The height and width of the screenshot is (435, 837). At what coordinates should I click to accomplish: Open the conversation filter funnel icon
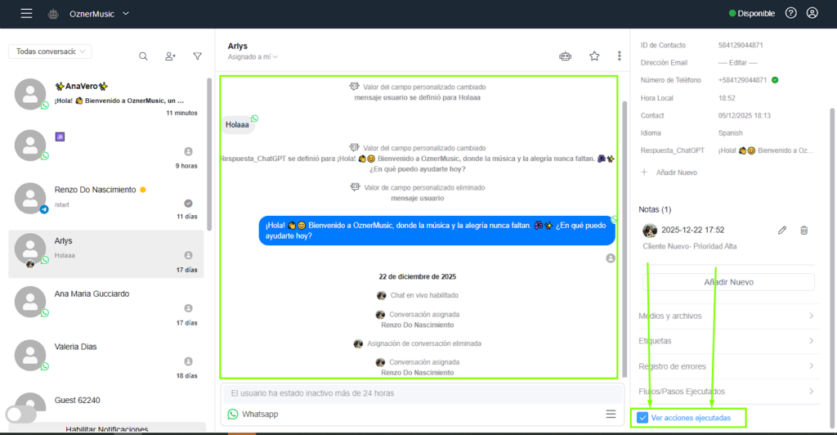(198, 56)
